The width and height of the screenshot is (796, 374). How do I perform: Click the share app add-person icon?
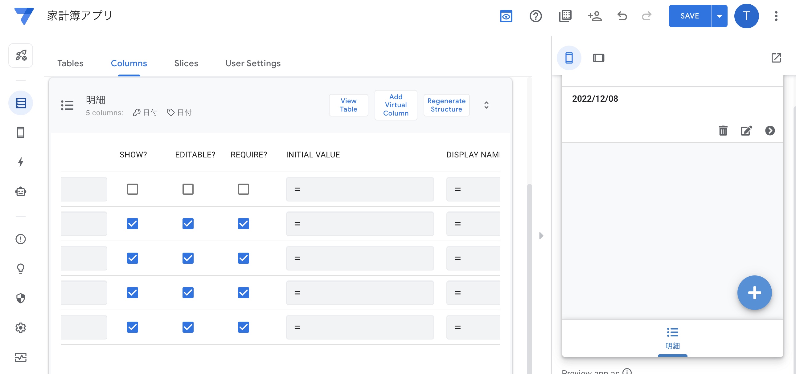(594, 16)
